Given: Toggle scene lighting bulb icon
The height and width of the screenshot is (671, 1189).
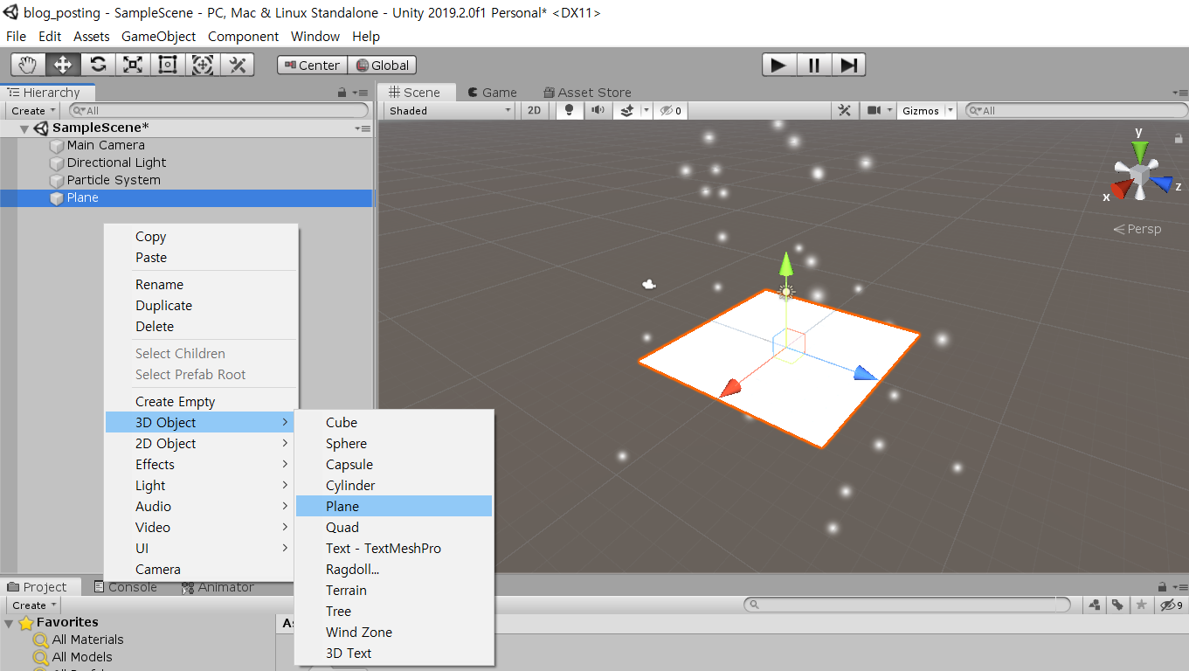Looking at the screenshot, I should click(570, 110).
